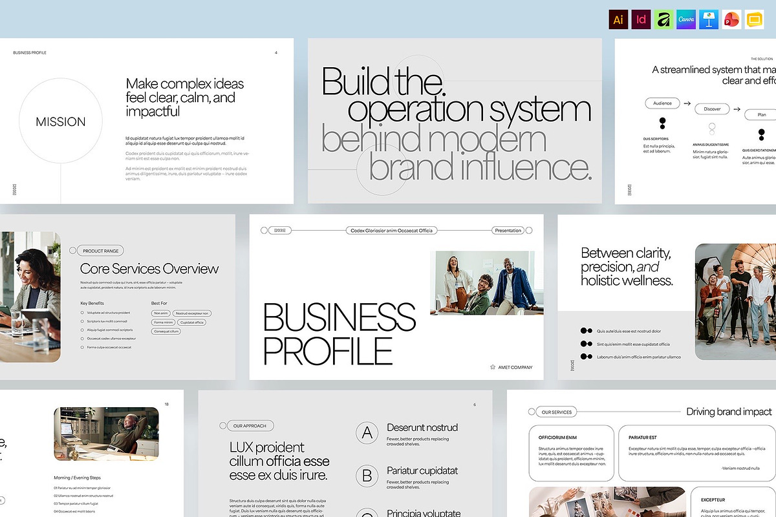
Task: Select the Pariatur cupidatat item title
Action: pyautogui.click(x=422, y=470)
